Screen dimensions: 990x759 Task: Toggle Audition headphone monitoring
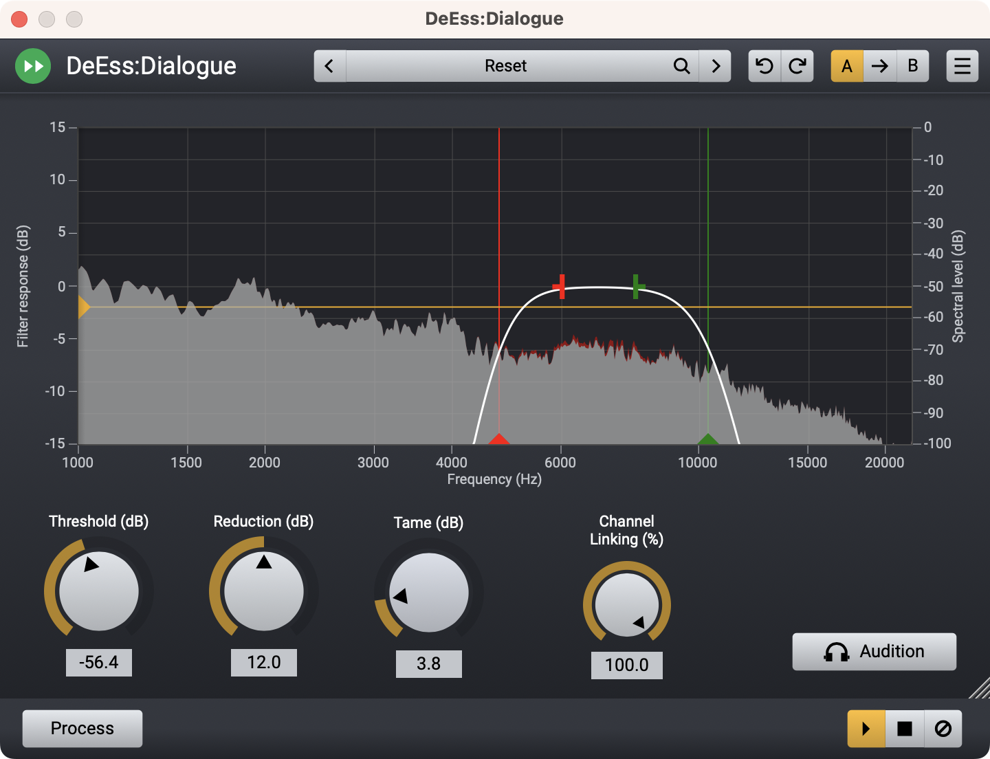point(874,651)
